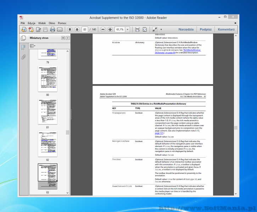Follow the RichMediaWindow Dictionary page 84 link

coord(178,51)
